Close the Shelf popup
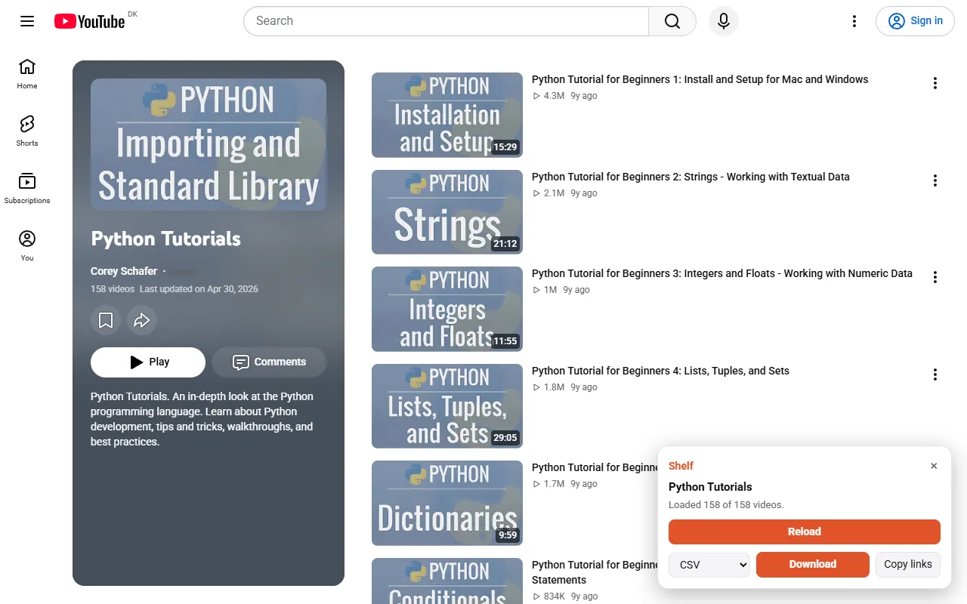This screenshot has height=604, width=967. coord(934,466)
